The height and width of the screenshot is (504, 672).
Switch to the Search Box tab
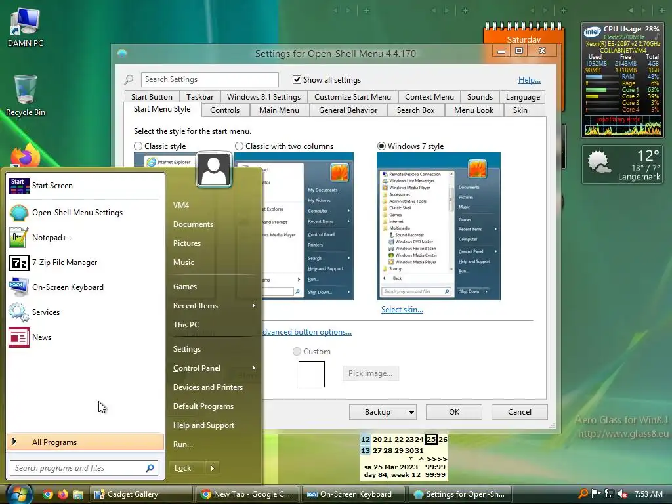tap(415, 110)
